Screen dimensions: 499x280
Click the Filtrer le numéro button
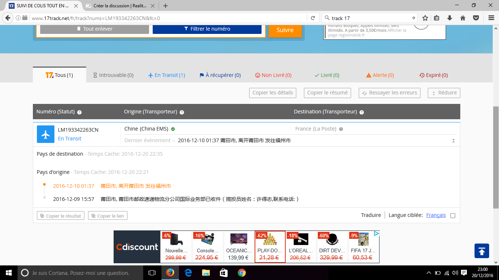click(x=207, y=29)
